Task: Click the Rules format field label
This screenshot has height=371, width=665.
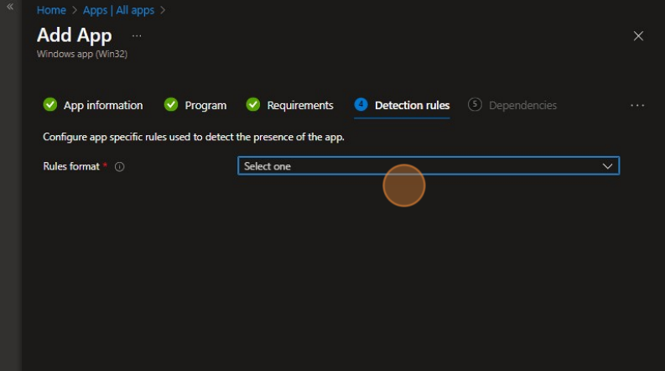Action: 70,166
